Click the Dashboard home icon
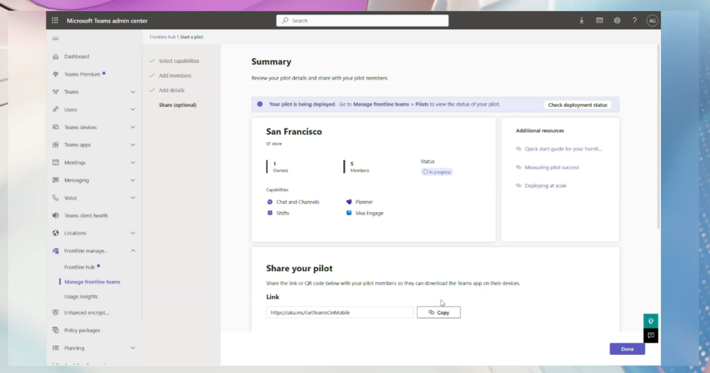 [x=55, y=57]
